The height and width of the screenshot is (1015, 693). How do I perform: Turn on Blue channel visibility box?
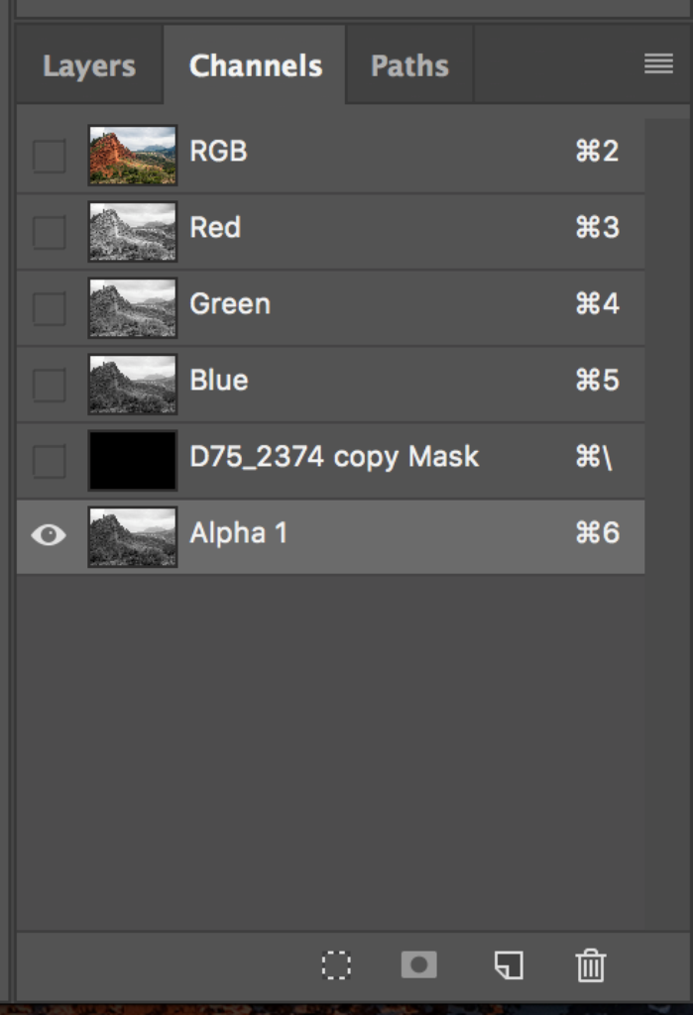(x=49, y=385)
